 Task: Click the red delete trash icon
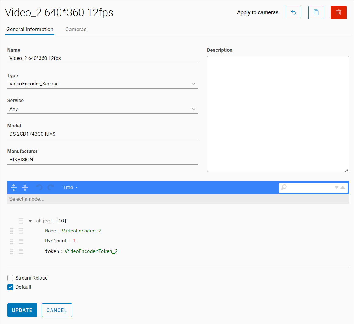(x=338, y=13)
